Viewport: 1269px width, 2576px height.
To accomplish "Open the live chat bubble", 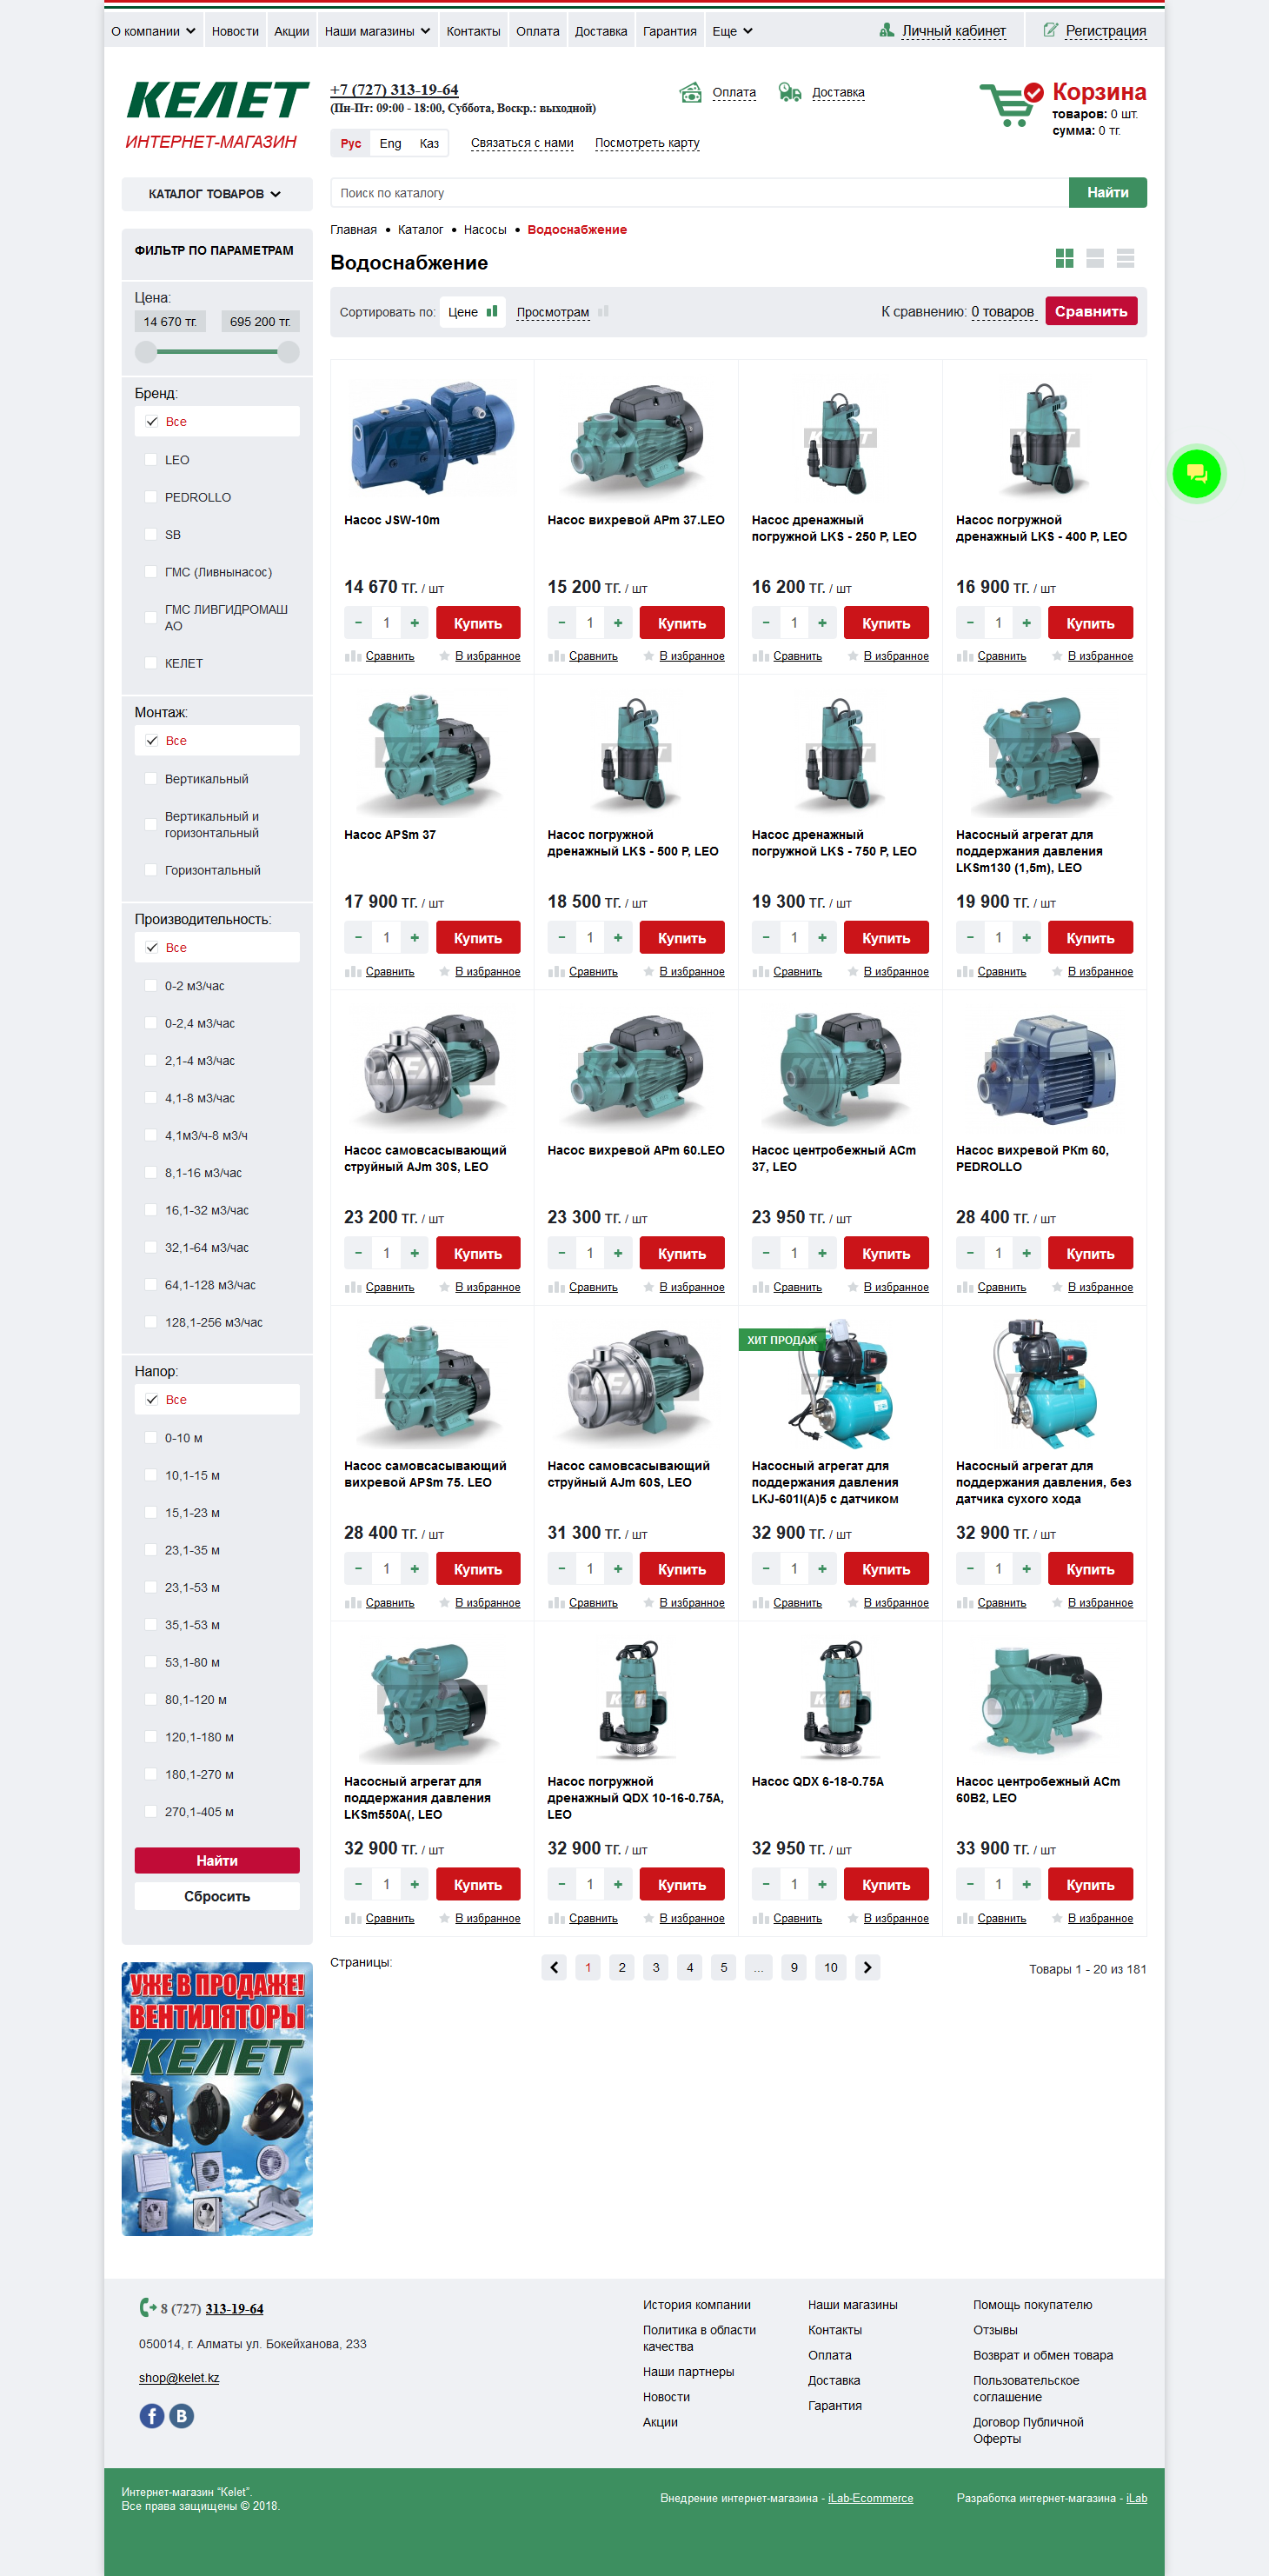I will 1197,474.
